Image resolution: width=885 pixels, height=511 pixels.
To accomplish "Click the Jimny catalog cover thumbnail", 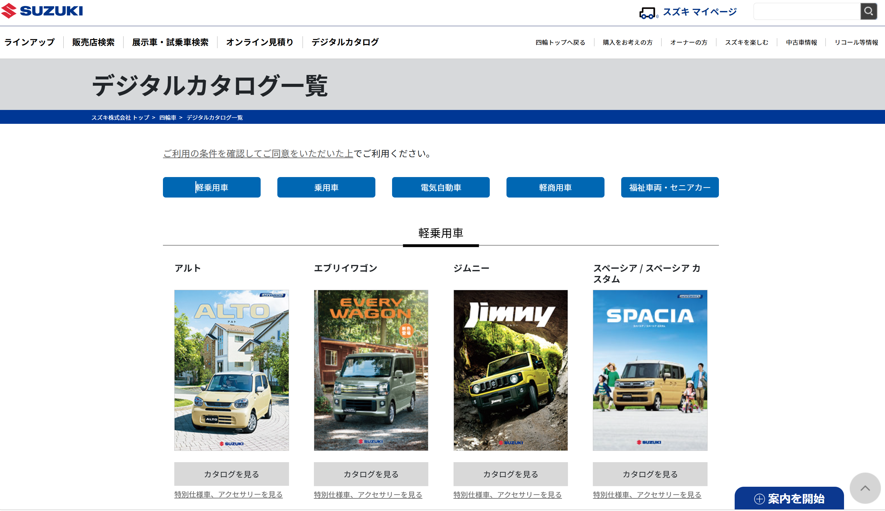I will (510, 370).
